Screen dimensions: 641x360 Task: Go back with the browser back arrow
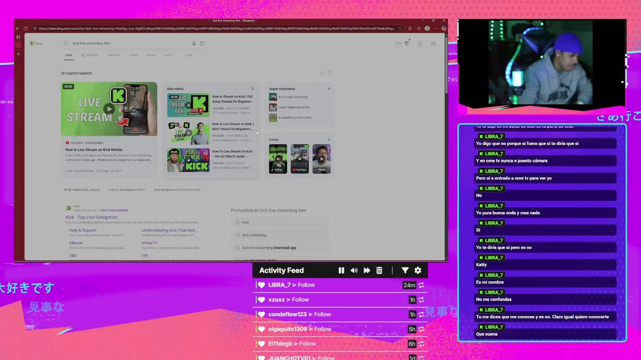[18, 28]
